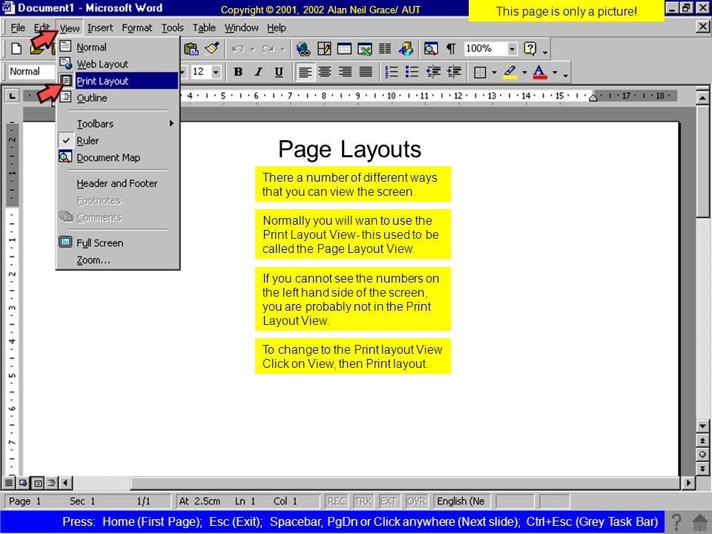Insert a hyperlink with globe icon
This screenshot has height=534, width=712.
(303, 49)
